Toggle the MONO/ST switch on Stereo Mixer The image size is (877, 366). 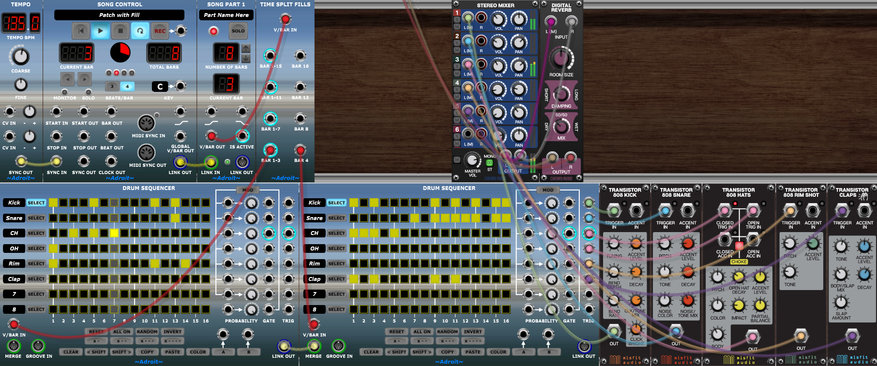coord(489,163)
